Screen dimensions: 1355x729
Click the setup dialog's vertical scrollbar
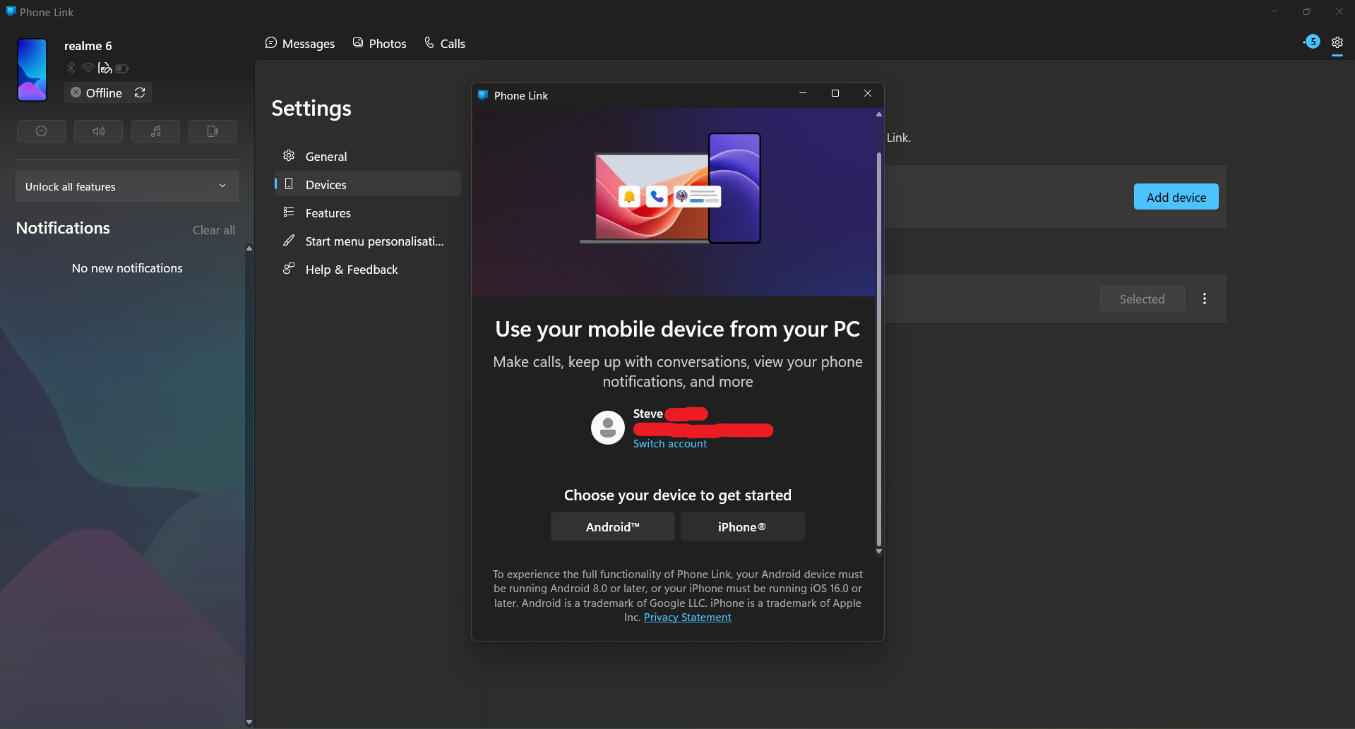879,349
